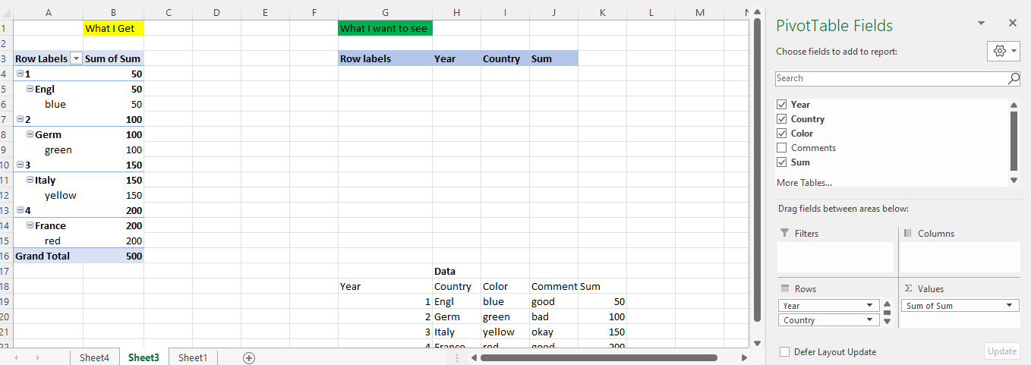Open the Country field dropdown in Rows

(x=870, y=320)
